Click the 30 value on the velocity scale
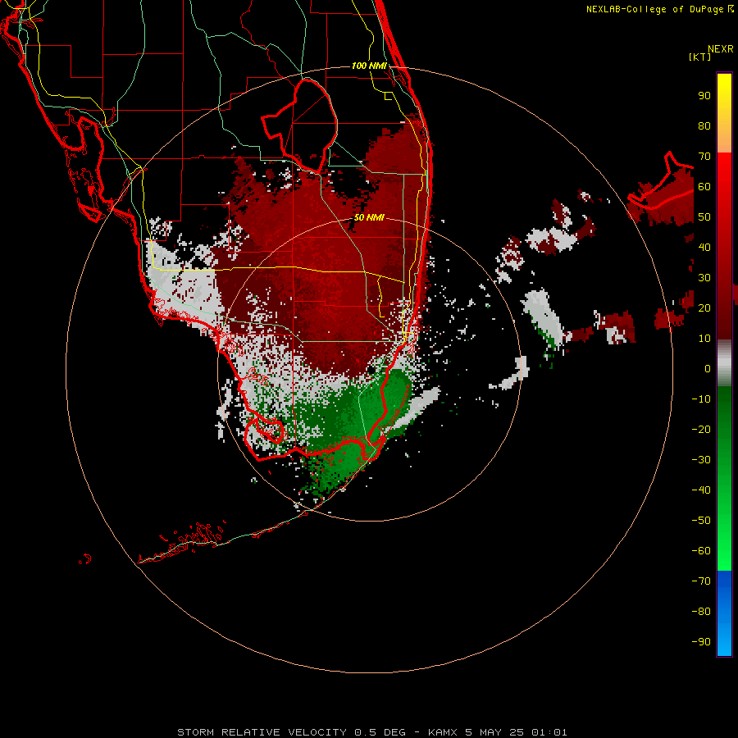 (704, 278)
